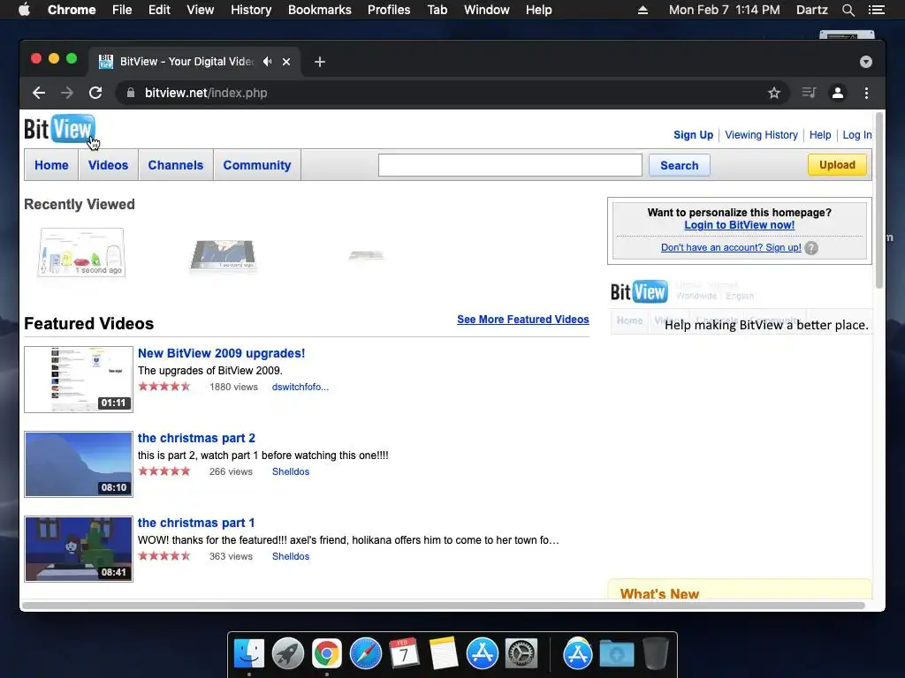The image size is (905, 678).
Task: Click the yellow Upload button
Action: 837,165
